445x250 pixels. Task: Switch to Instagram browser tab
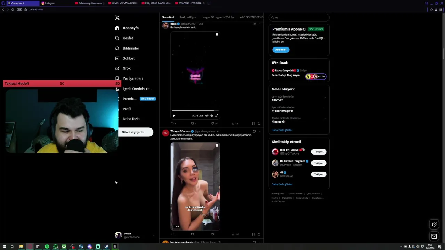[x=56, y=3]
